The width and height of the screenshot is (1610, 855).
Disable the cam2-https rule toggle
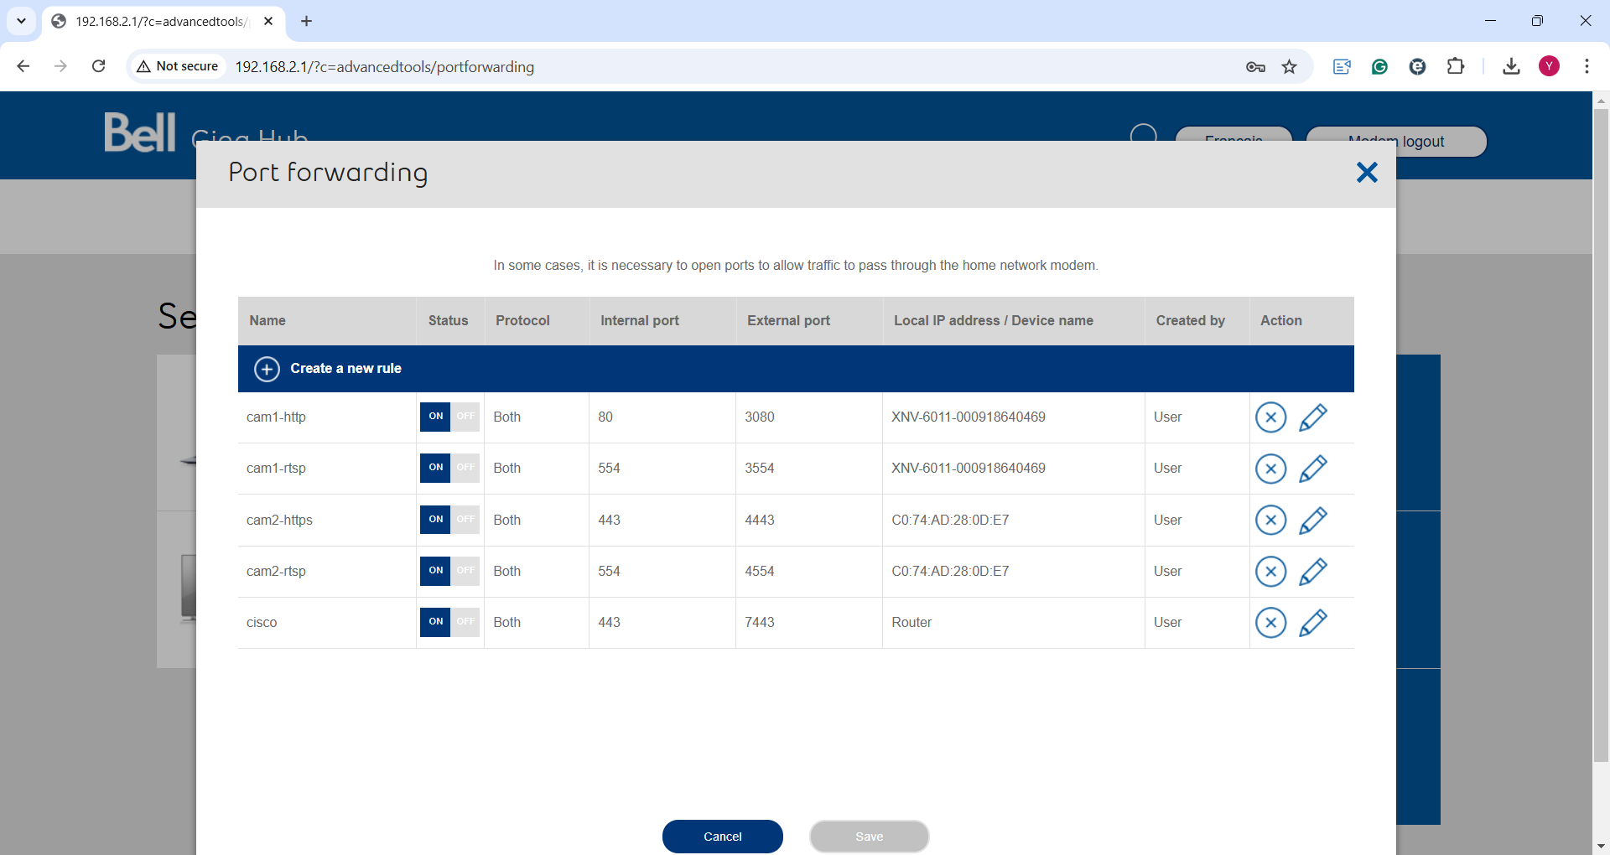(449, 520)
